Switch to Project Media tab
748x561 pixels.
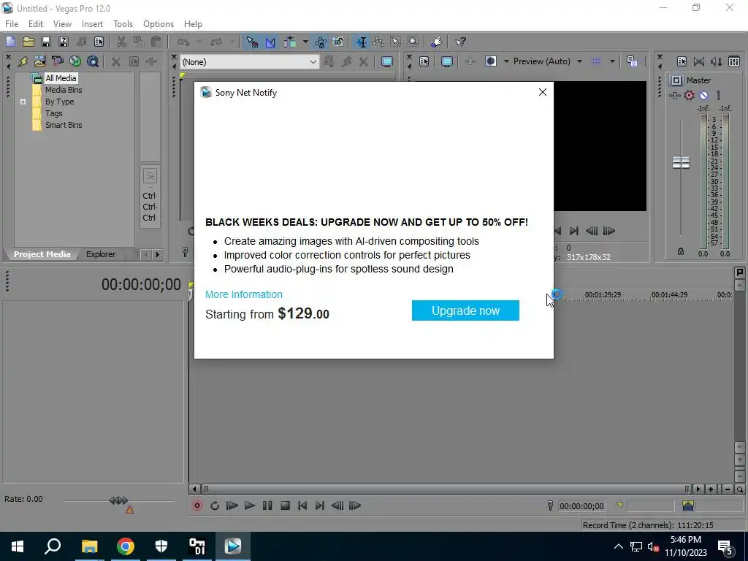pyautogui.click(x=42, y=254)
